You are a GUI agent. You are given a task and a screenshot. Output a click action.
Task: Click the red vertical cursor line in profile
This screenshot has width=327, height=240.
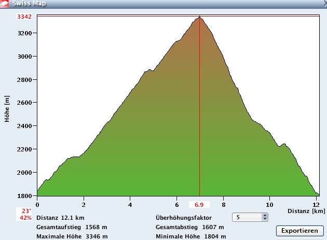(x=200, y=130)
